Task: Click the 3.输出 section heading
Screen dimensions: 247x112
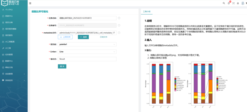Action: [148, 50]
